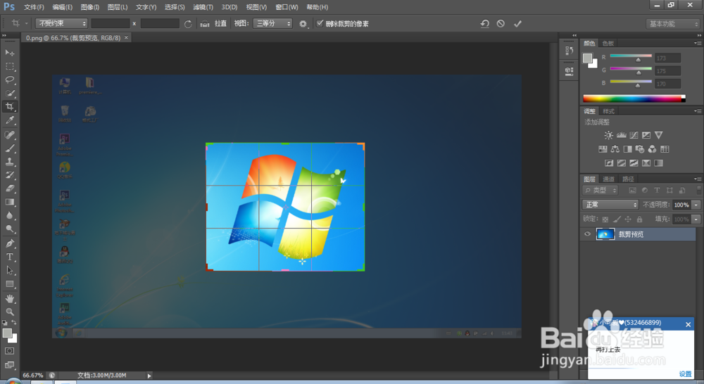Select the Lasso tool
704x384 pixels.
click(9, 80)
